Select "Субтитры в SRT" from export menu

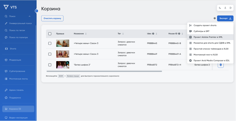(x=201, y=31)
